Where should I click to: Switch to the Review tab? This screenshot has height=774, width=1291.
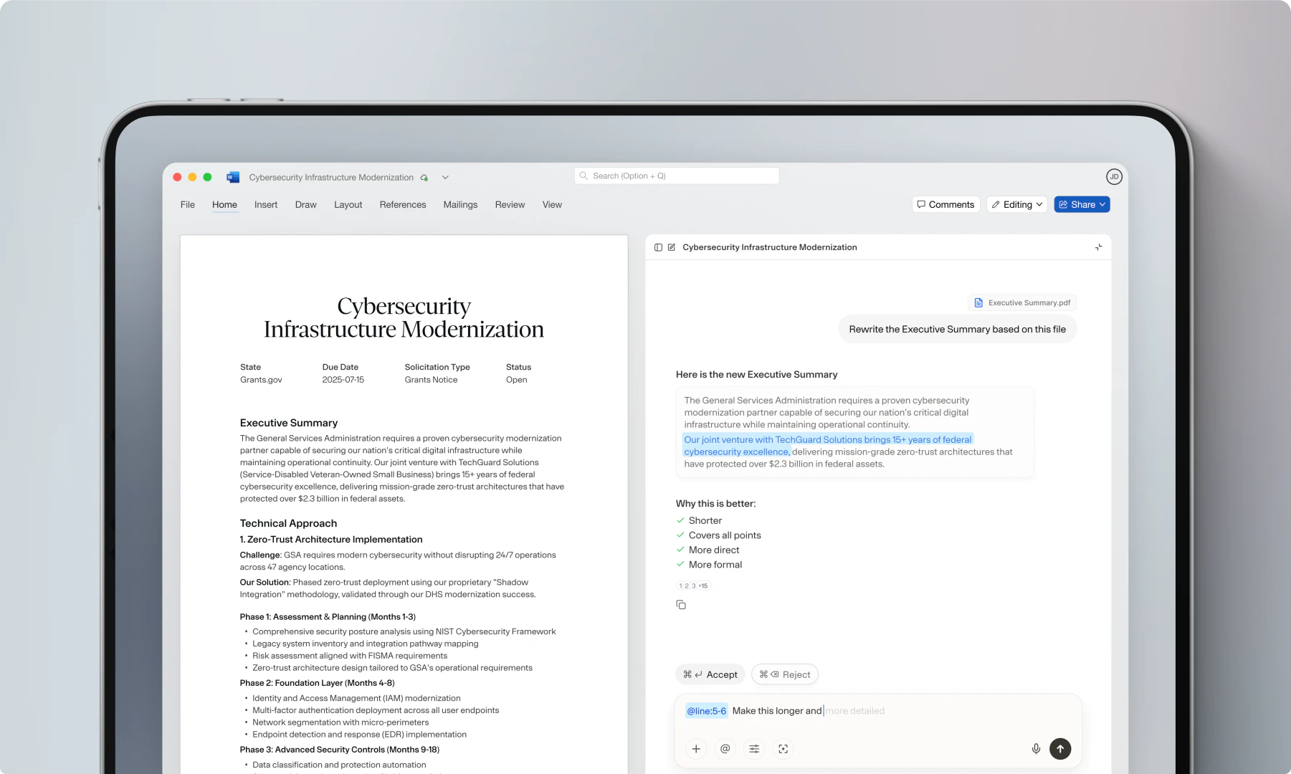[x=509, y=205]
